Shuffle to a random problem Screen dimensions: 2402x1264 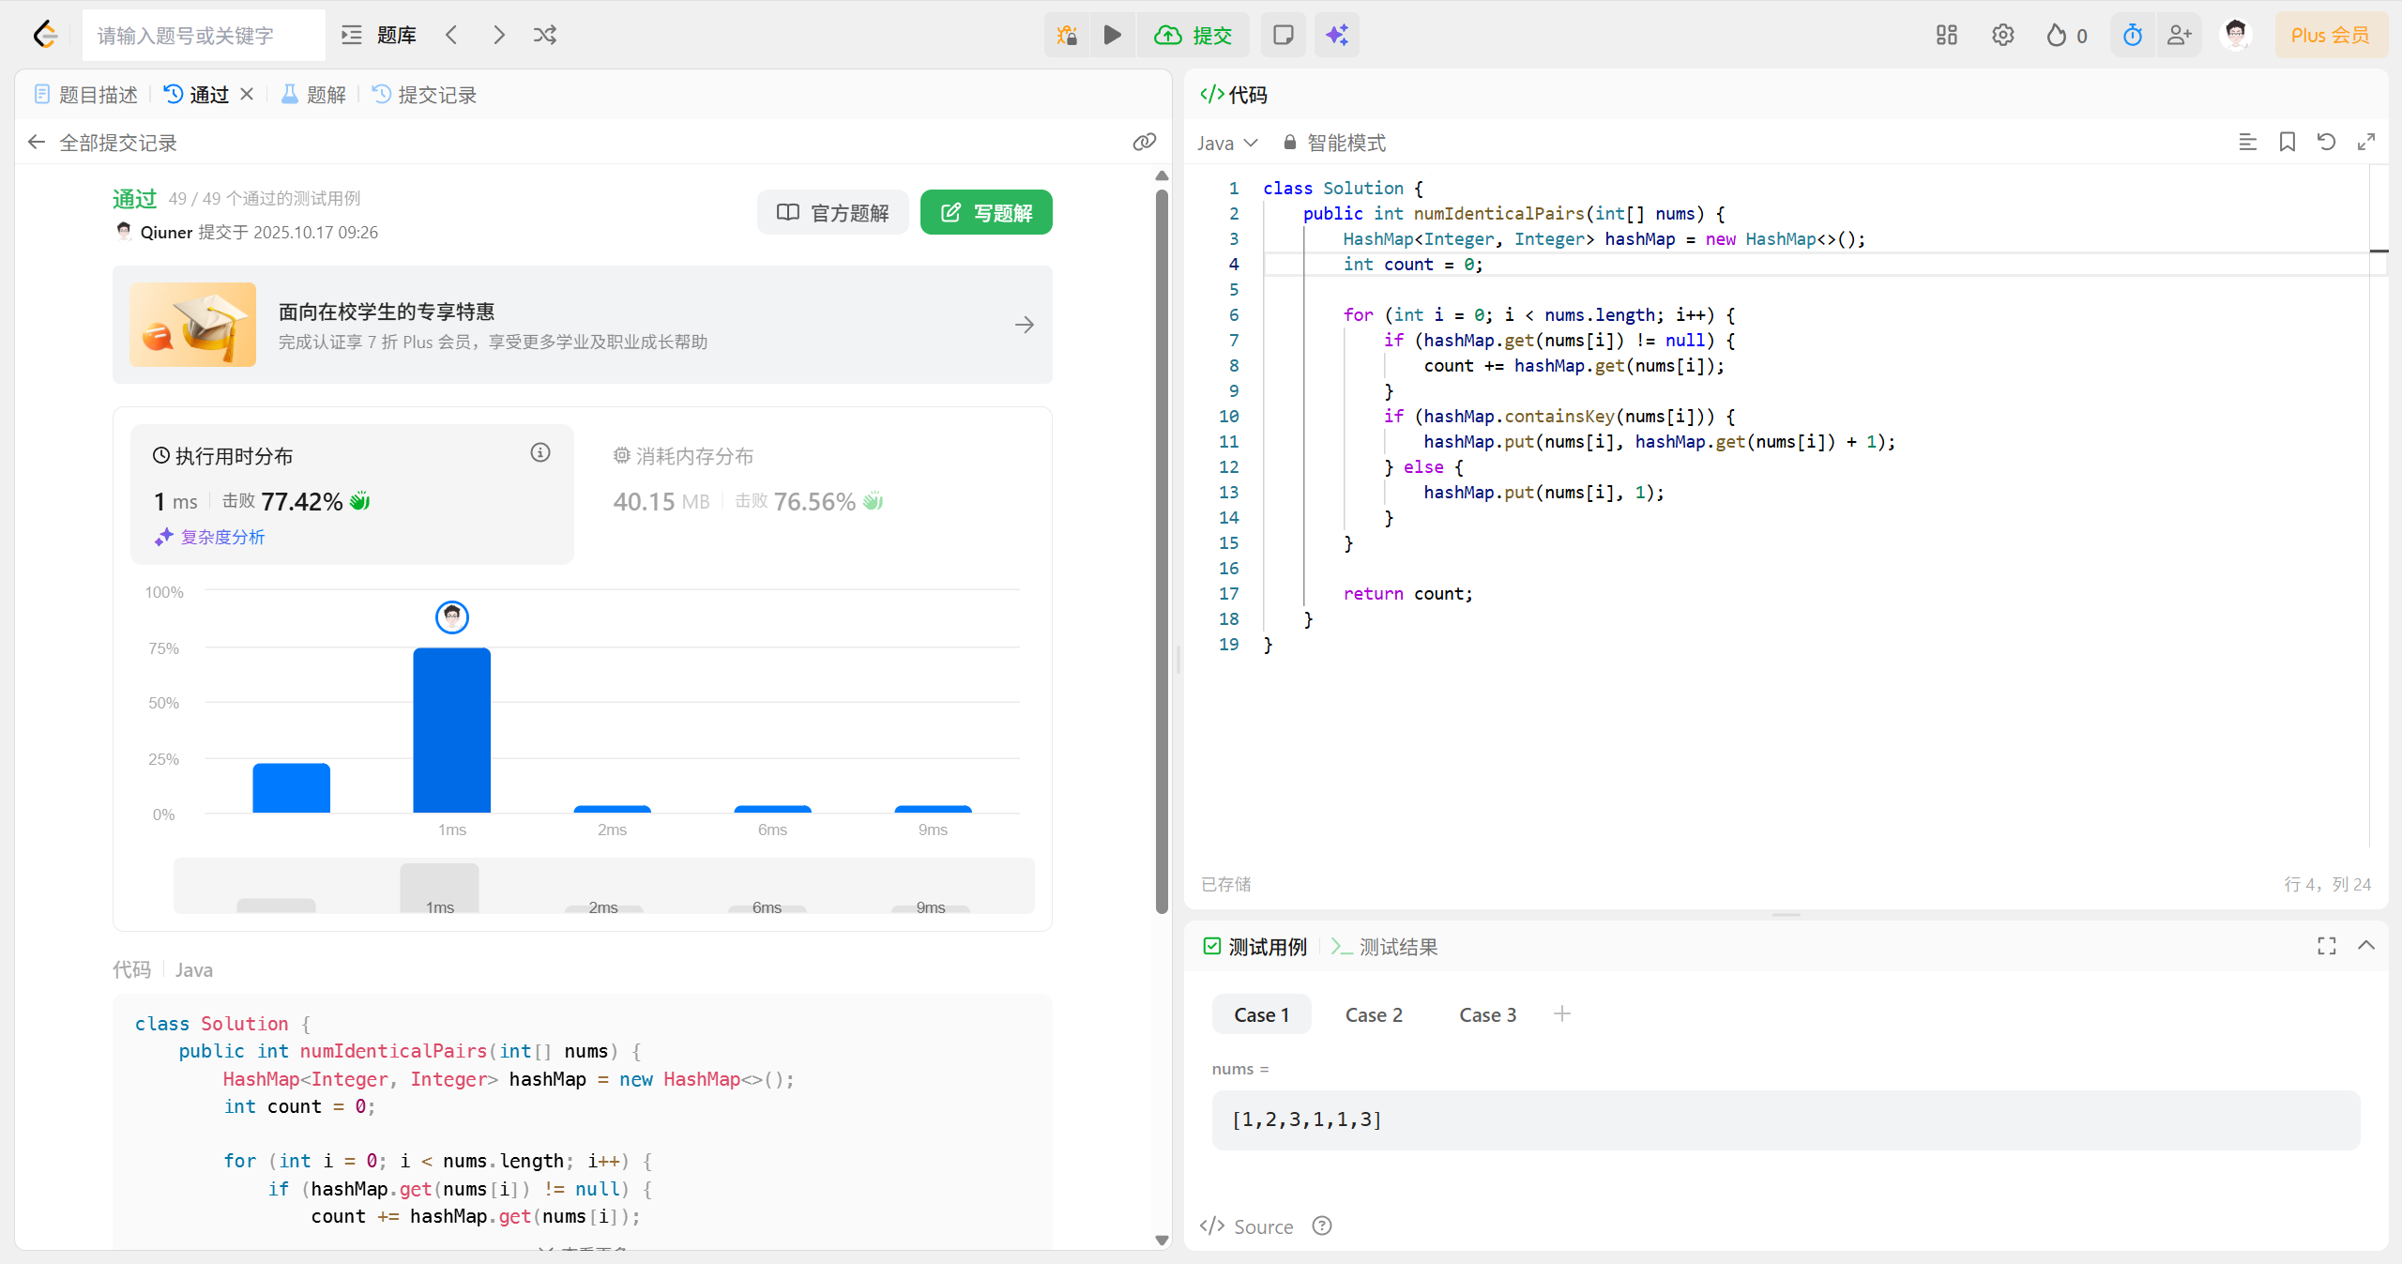coord(545,36)
